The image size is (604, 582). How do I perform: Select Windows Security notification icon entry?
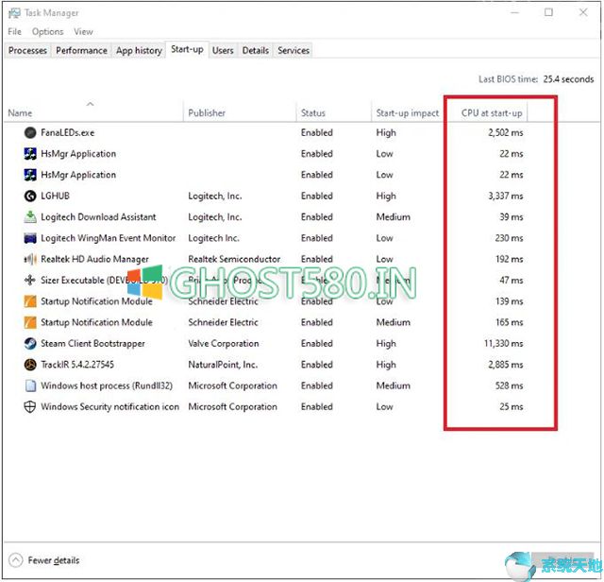(109, 407)
